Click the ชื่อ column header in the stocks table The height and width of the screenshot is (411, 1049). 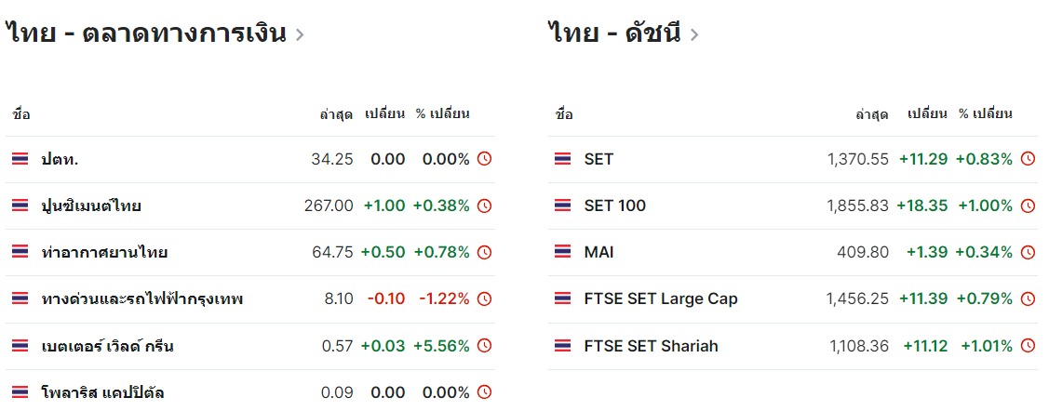pos(21,114)
